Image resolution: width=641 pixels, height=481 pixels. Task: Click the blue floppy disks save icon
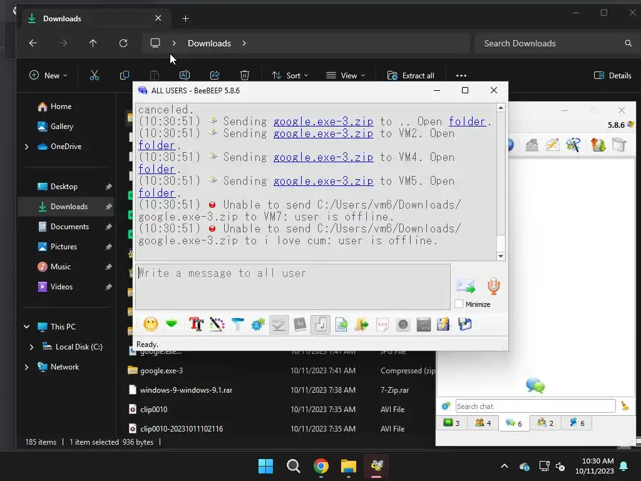pyautogui.click(x=465, y=324)
